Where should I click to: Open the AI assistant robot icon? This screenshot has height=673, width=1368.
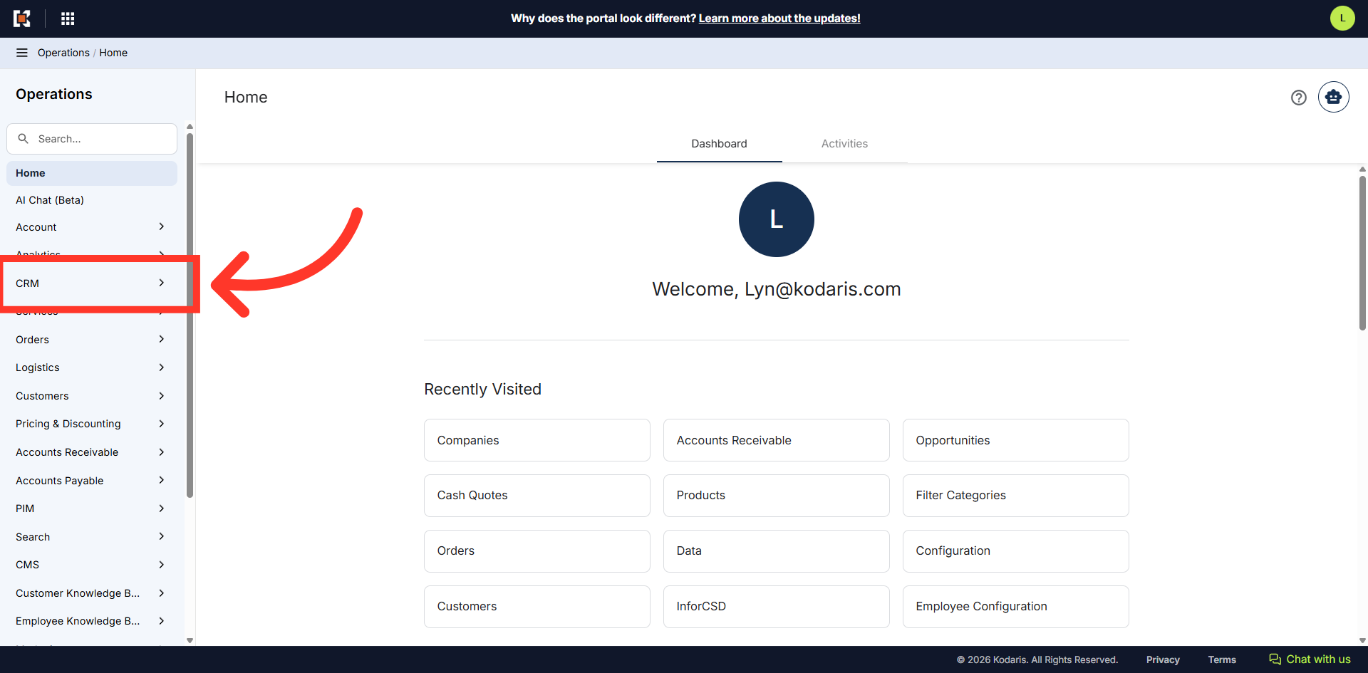click(1334, 97)
